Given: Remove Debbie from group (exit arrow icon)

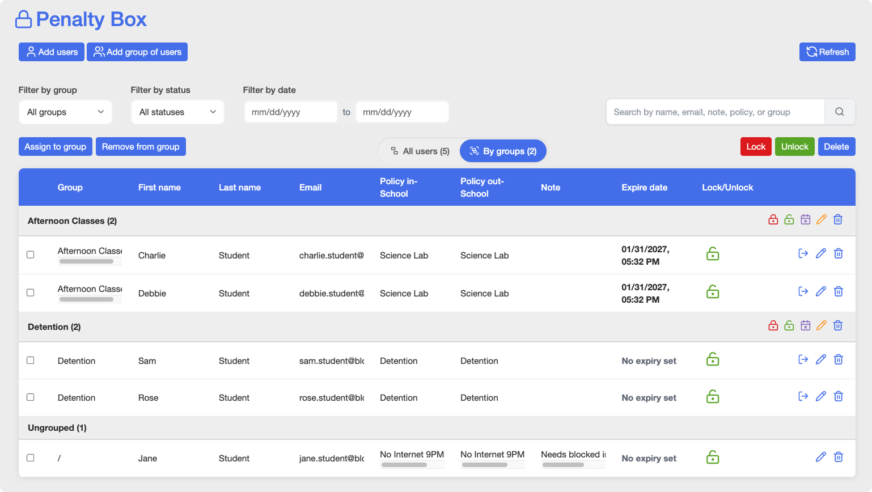Looking at the screenshot, I should coord(803,292).
